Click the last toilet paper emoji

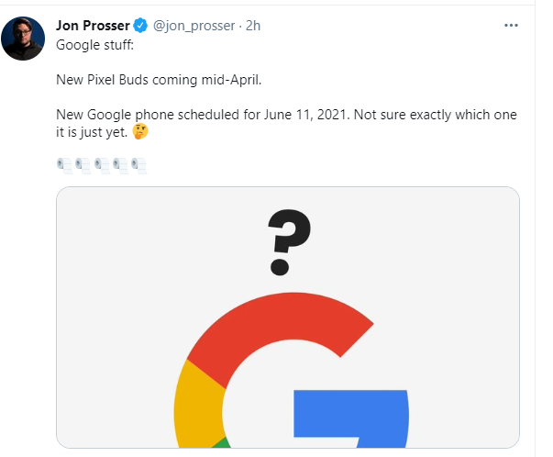pos(138,166)
